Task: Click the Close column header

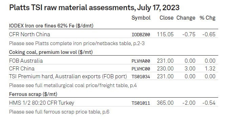Action: (x=166, y=18)
